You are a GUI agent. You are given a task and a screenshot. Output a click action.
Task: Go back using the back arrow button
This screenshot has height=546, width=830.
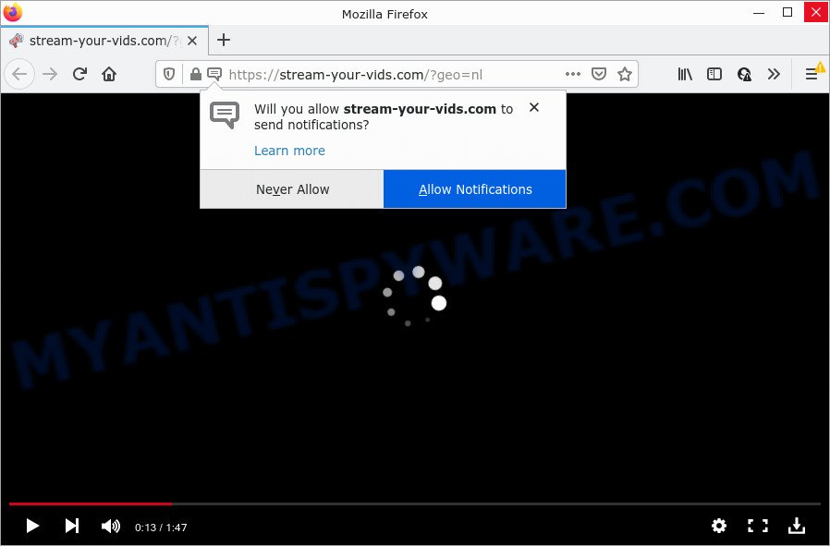[19, 74]
